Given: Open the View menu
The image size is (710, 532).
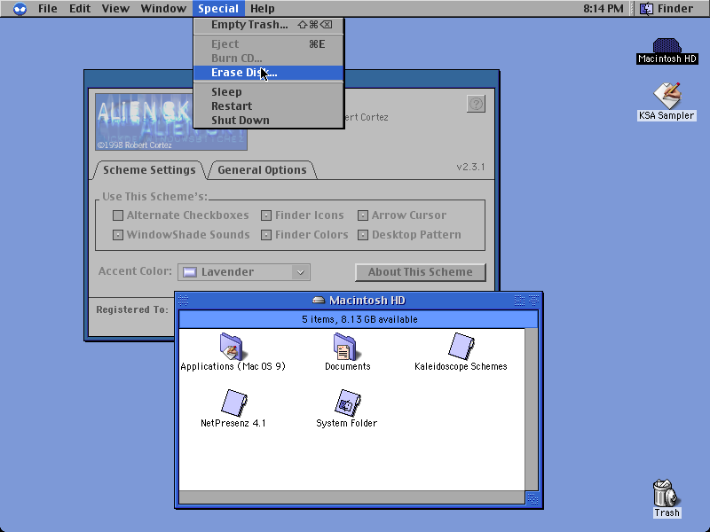Looking at the screenshot, I should click(x=115, y=9).
